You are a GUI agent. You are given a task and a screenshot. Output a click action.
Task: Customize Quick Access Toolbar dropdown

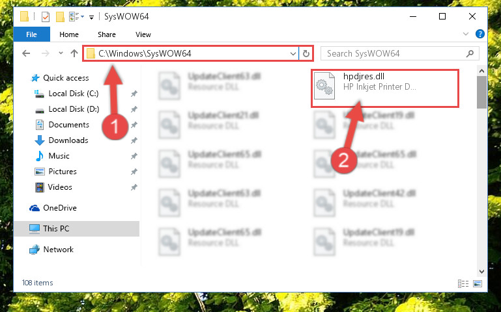click(x=91, y=17)
